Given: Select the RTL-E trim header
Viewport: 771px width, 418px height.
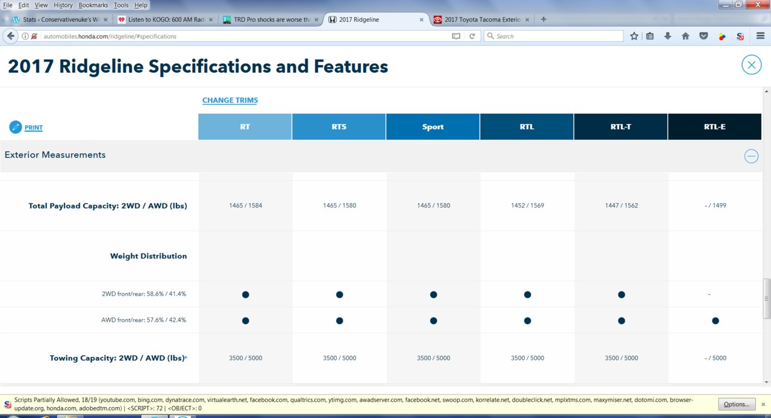Looking at the screenshot, I should (715, 126).
